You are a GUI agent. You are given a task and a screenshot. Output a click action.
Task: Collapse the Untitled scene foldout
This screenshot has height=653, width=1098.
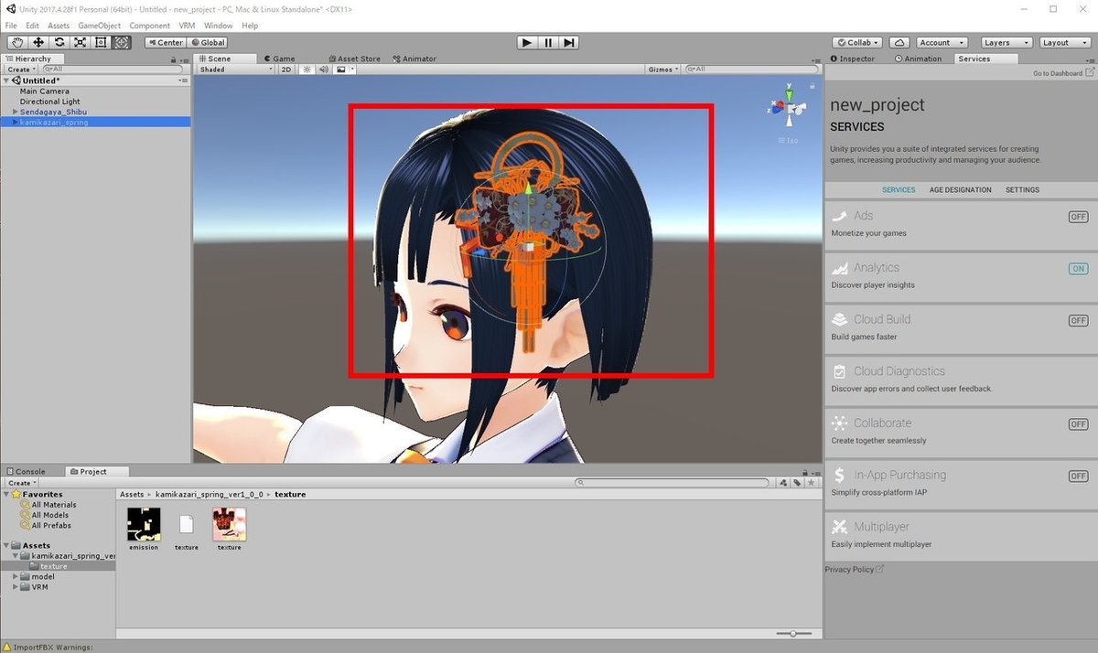coord(5,80)
